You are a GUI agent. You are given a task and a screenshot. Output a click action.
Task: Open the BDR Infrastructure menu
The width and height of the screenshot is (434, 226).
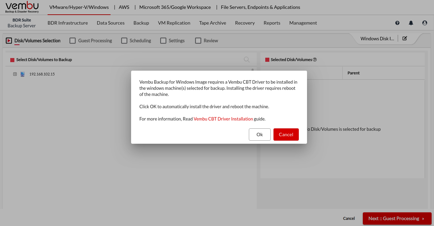pyautogui.click(x=68, y=23)
